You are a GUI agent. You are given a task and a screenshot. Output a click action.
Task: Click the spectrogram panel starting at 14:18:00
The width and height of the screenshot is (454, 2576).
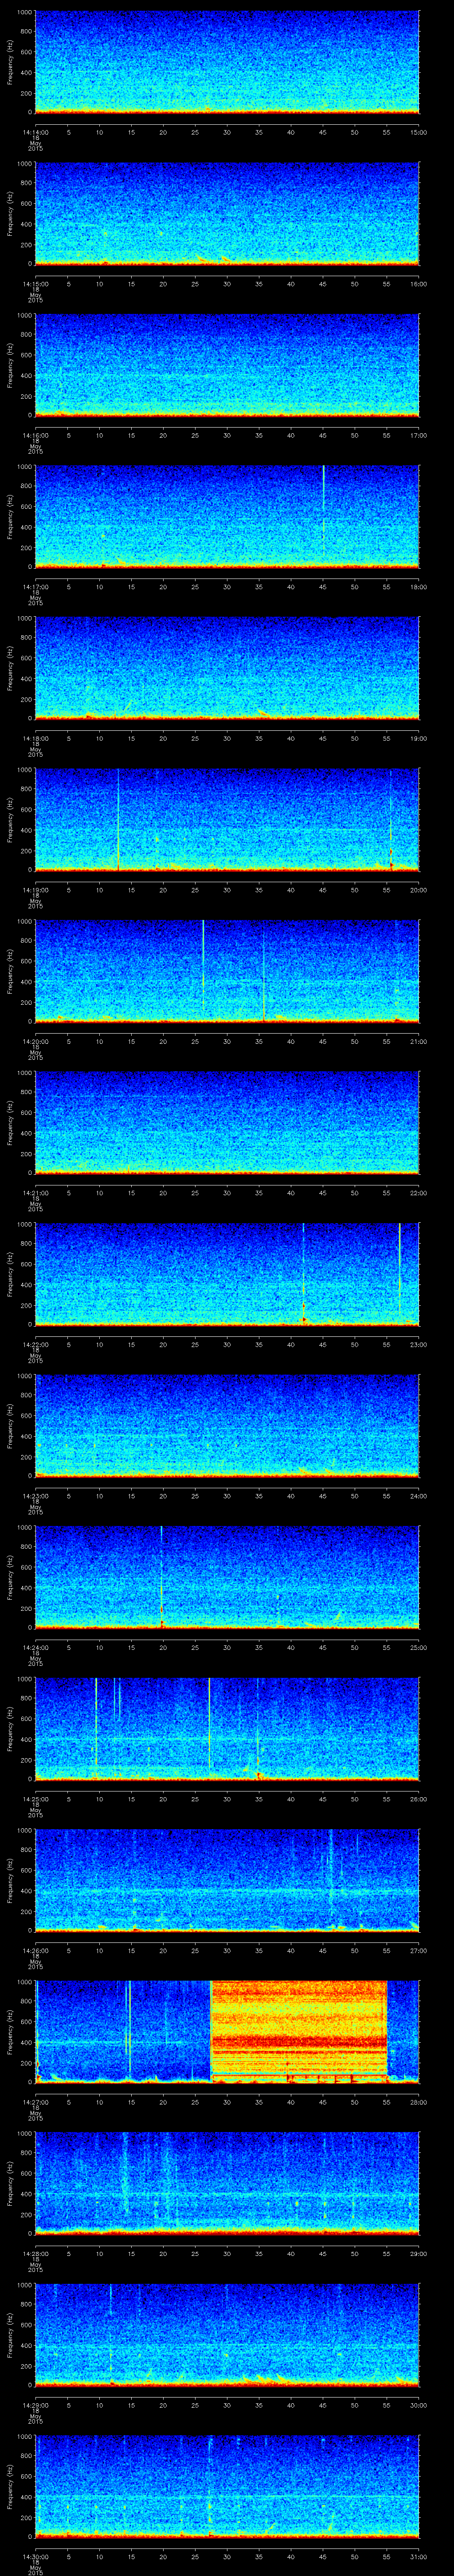pos(227,668)
